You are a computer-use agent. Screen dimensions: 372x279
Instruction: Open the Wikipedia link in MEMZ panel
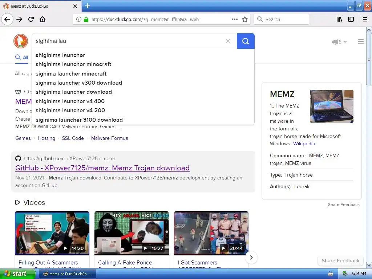(x=304, y=143)
